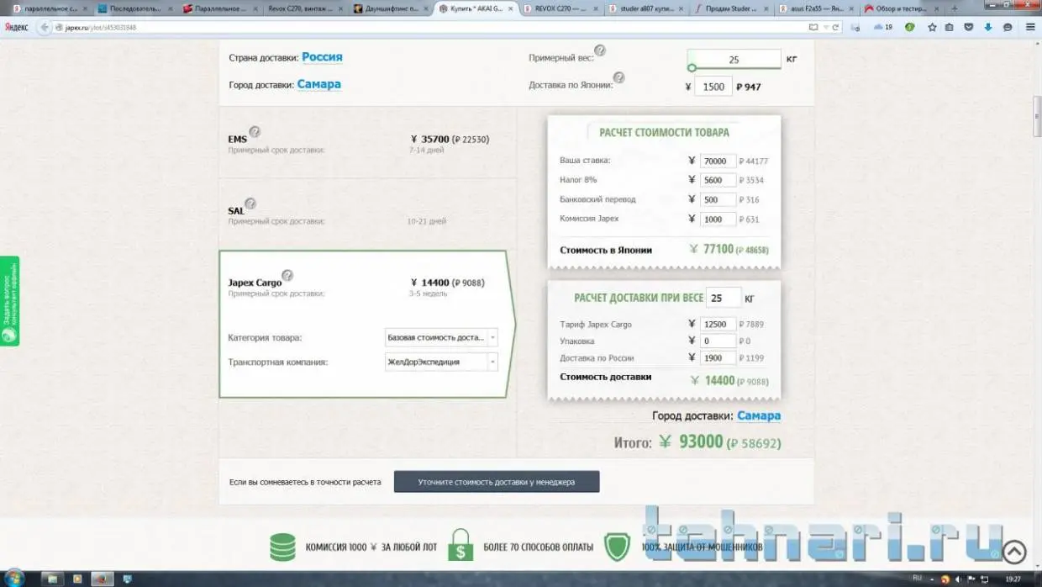Click Уточните стоимость доставки у менеджера button

point(497,482)
